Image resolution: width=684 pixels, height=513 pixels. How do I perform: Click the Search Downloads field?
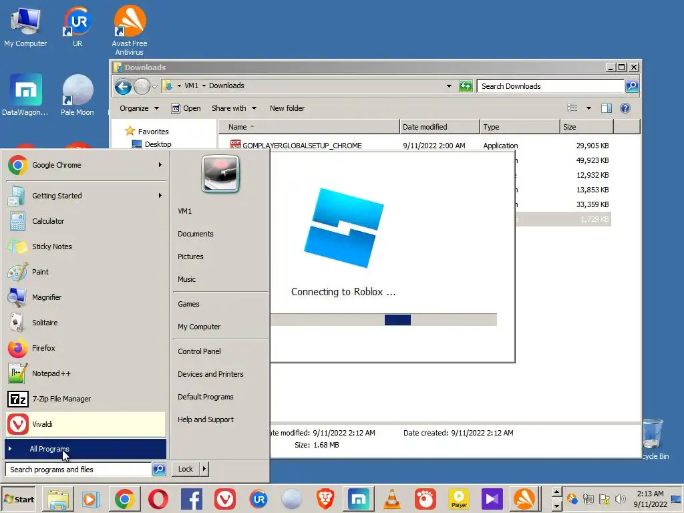click(550, 86)
